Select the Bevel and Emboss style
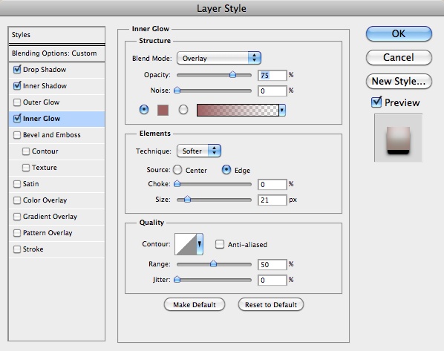 [x=51, y=135]
